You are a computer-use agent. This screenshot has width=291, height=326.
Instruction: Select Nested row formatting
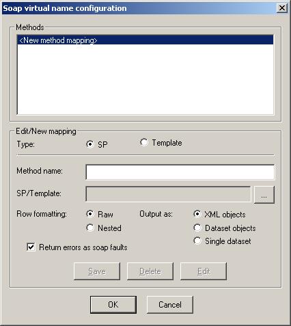point(90,228)
